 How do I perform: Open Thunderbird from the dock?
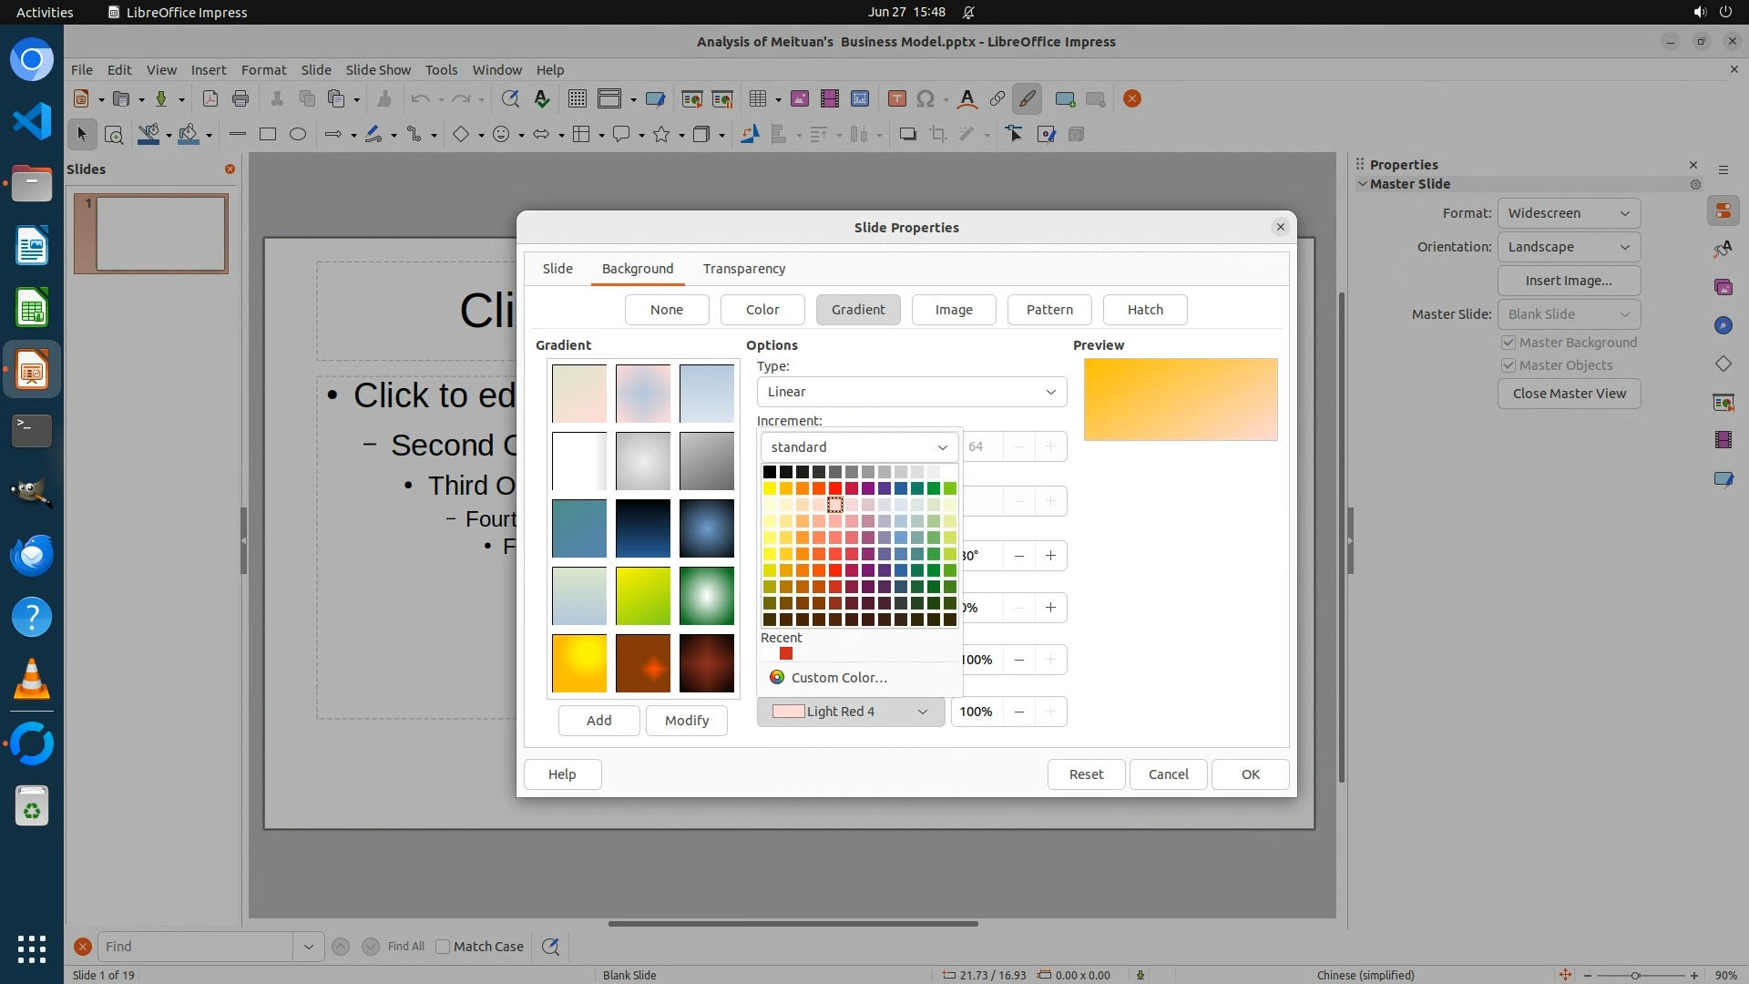(32, 555)
